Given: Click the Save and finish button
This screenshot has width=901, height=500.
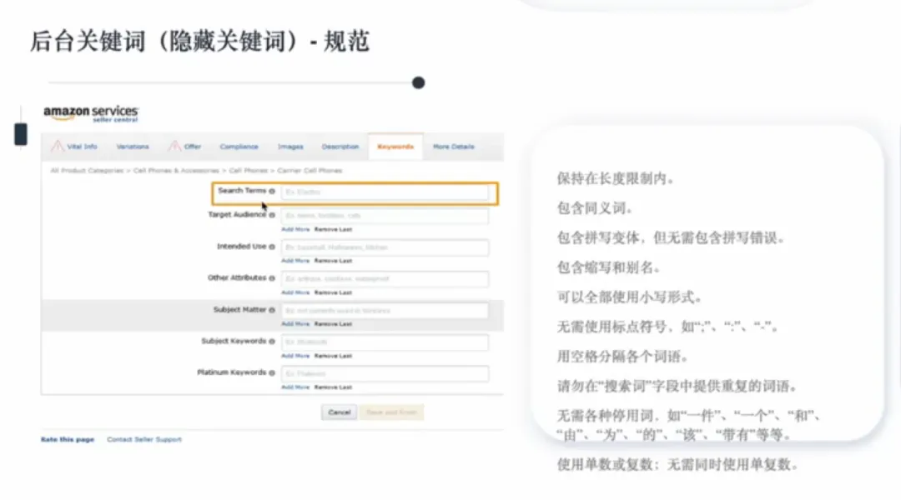Looking at the screenshot, I should point(391,412).
